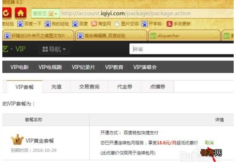Open the 开学啦 bookmark
The width and height of the screenshot is (236, 162).
tap(153, 24)
